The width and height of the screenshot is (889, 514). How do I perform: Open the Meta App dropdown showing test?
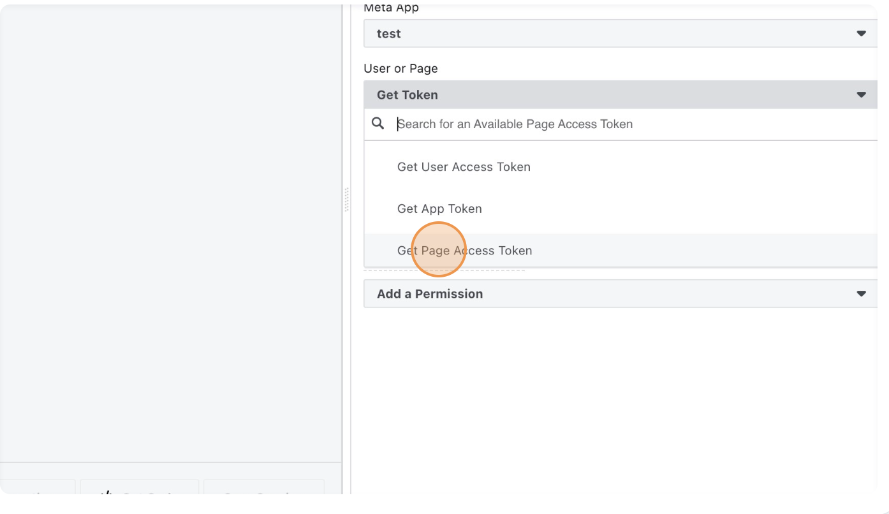[621, 33]
